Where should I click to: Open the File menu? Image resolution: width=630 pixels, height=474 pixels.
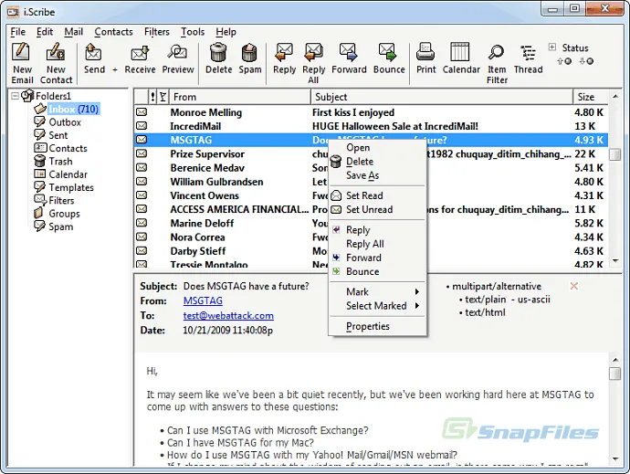tap(17, 32)
